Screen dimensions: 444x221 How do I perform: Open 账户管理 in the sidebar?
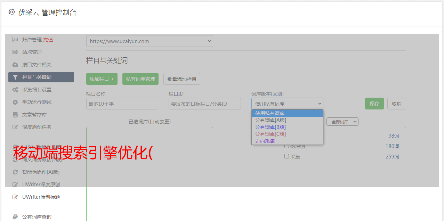tap(32, 40)
